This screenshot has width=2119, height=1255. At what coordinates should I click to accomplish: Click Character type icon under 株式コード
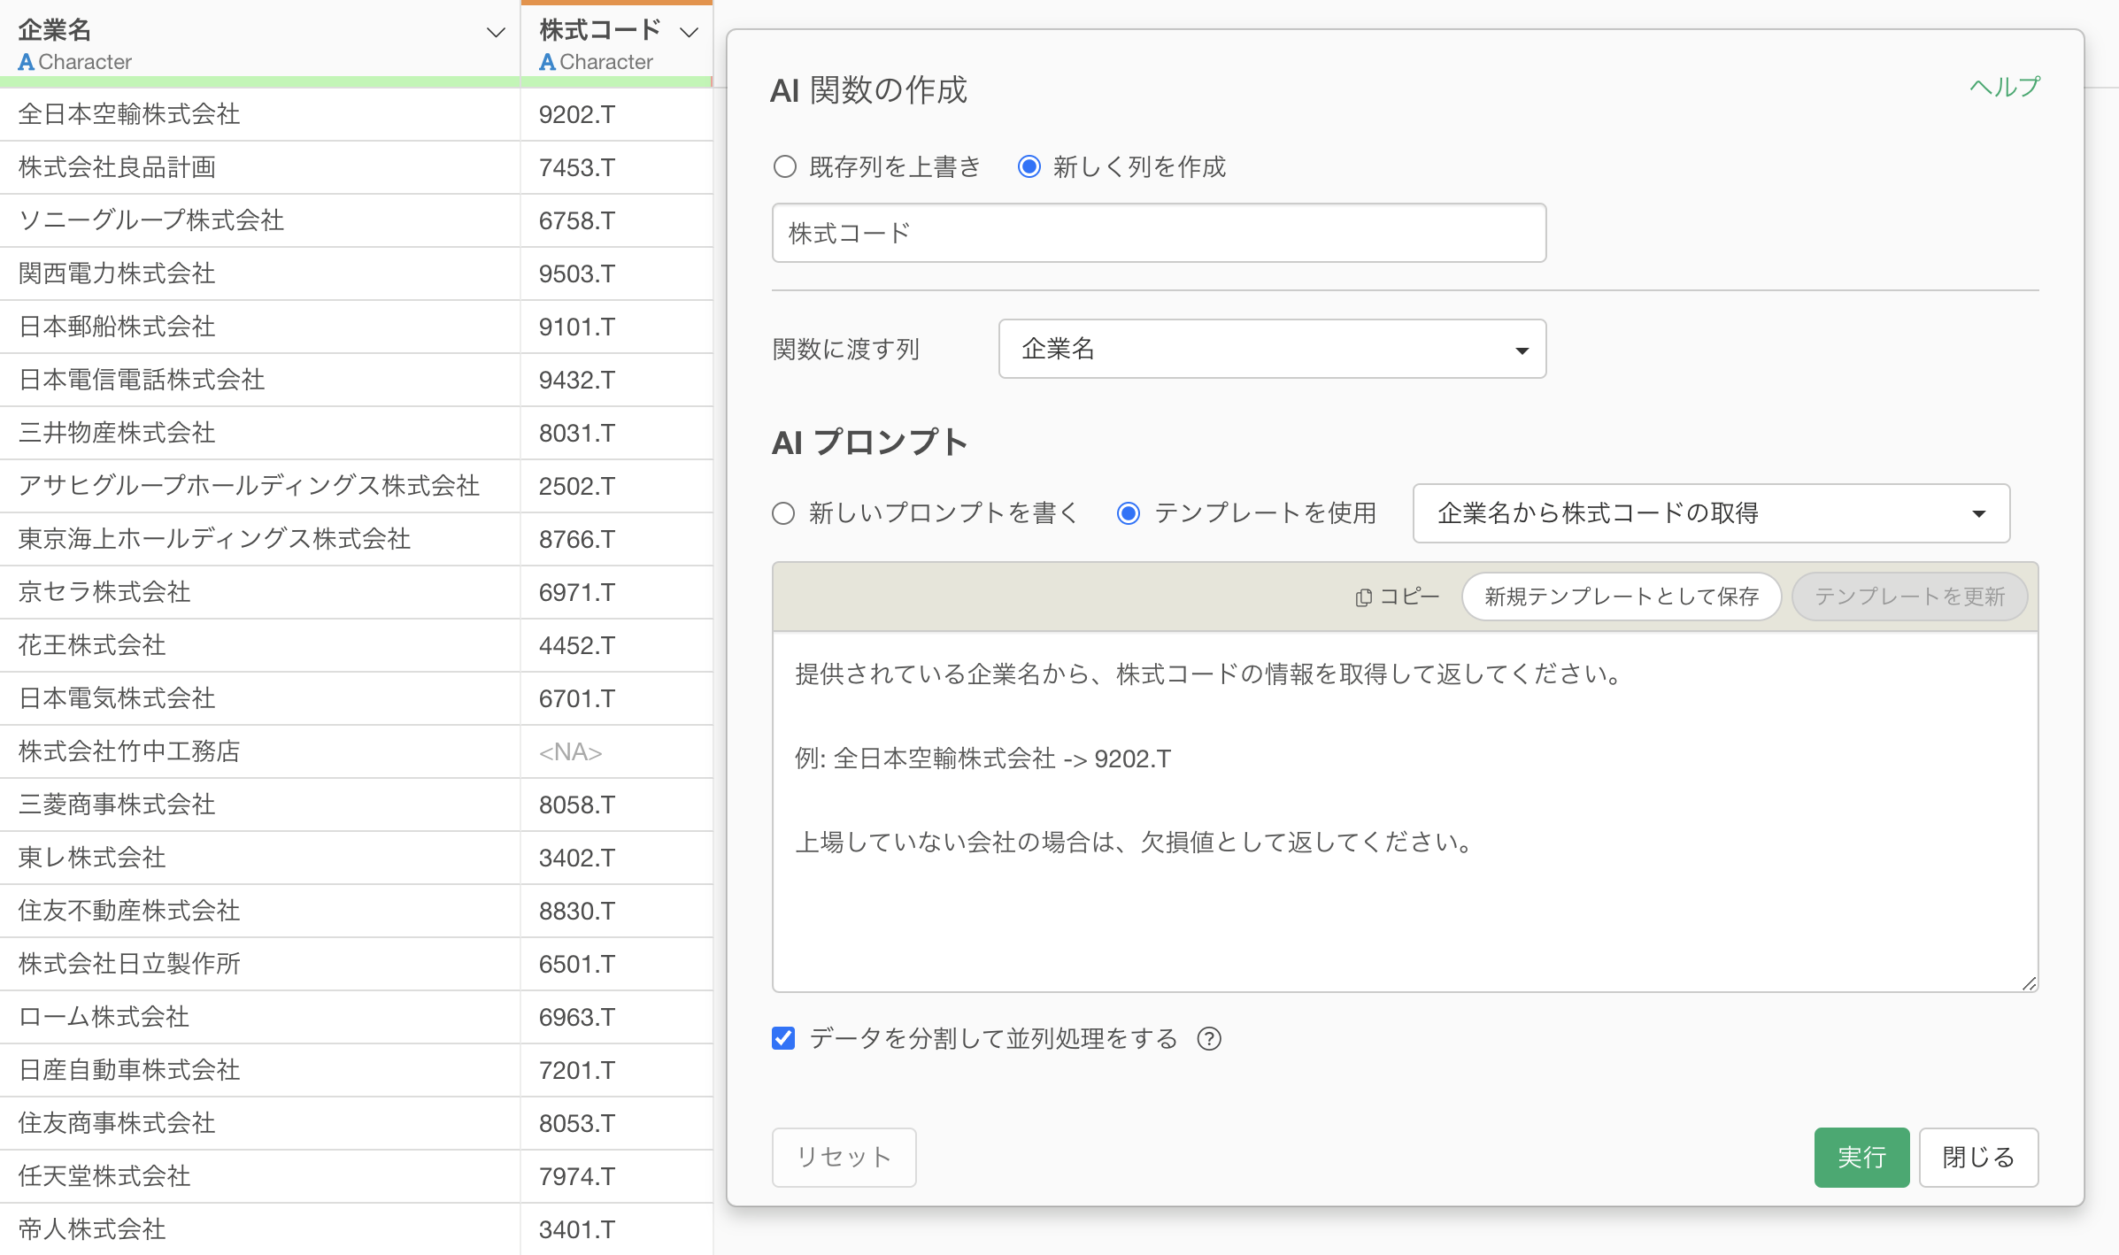point(547,62)
